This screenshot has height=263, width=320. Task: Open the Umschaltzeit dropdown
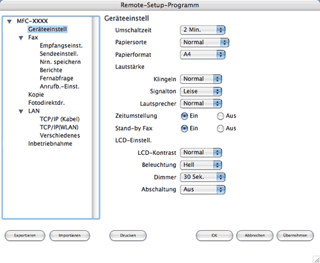[202, 30]
